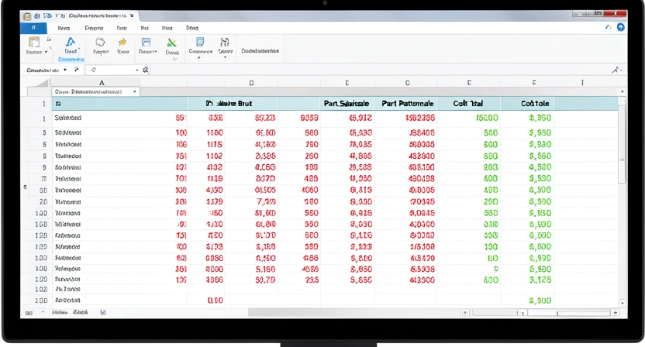Switch to the sheet tab at the bottom
This screenshot has width=645, height=347.
tap(70, 312)
